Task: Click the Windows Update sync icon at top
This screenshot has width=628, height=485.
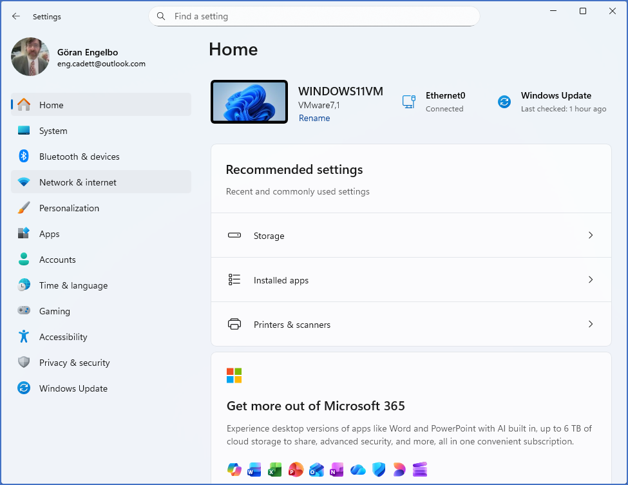Action: pyautogui.click(x=504, y=102)
